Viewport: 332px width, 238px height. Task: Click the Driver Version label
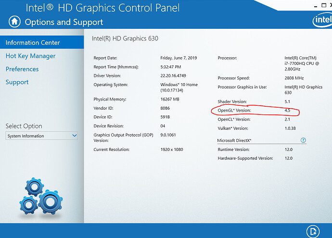(107, 76)
